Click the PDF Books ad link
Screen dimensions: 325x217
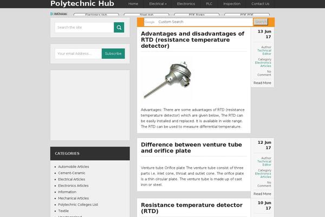197,15
